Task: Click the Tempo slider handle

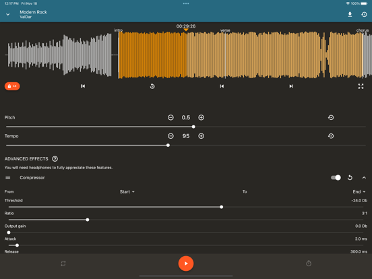Action: tap(168, 145)
